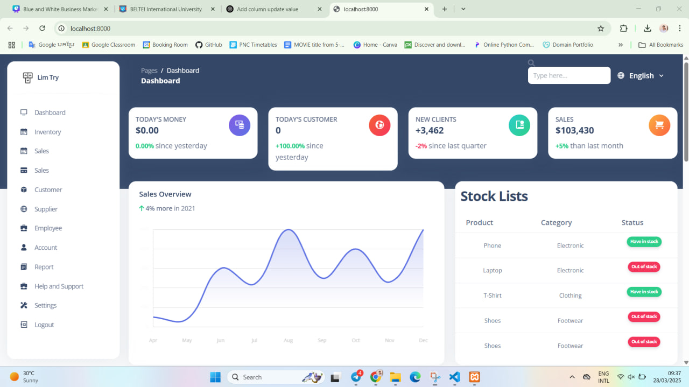Click the Stock Lists heading
The image size is (689, 387).
[x=494, y=196]
